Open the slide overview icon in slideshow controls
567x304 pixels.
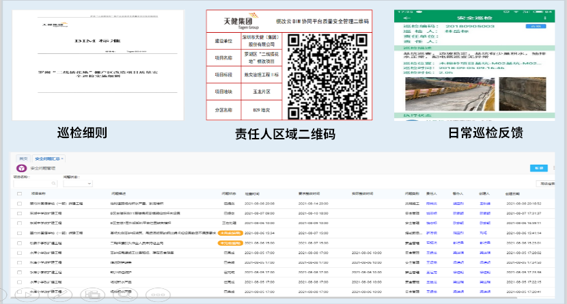93,295
